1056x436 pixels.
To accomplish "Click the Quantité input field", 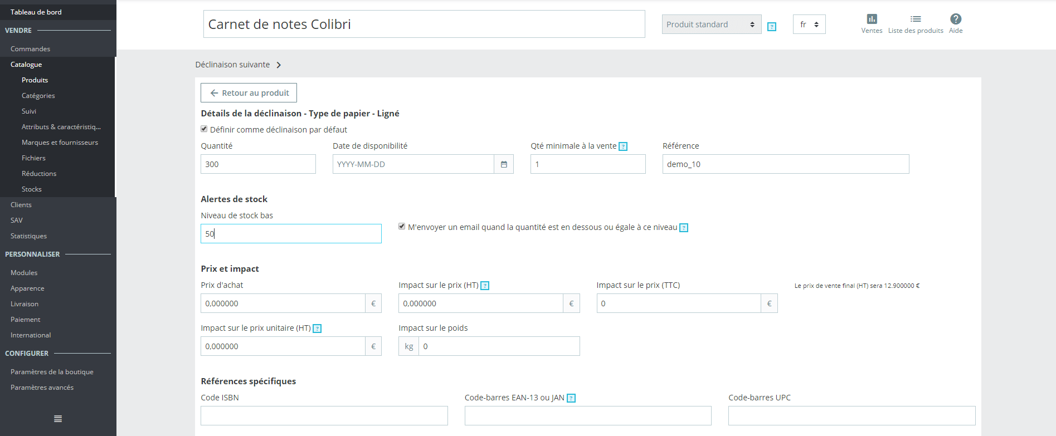I will (258, 164).
